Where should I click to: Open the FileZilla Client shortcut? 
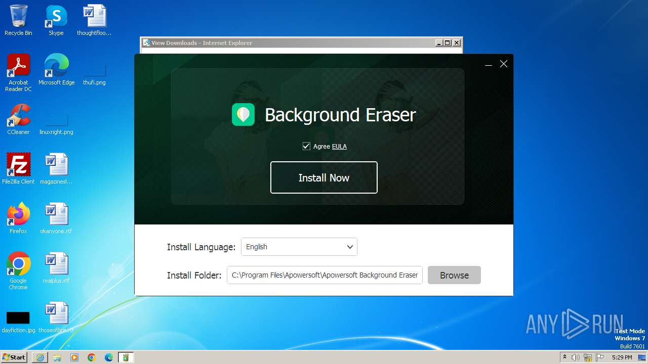pyautogui.click(x=18, y=169)
